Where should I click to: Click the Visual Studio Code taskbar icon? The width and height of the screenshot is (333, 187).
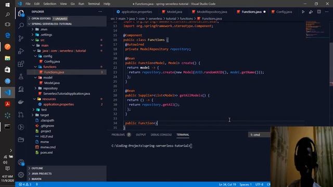[x=7, y=92]
